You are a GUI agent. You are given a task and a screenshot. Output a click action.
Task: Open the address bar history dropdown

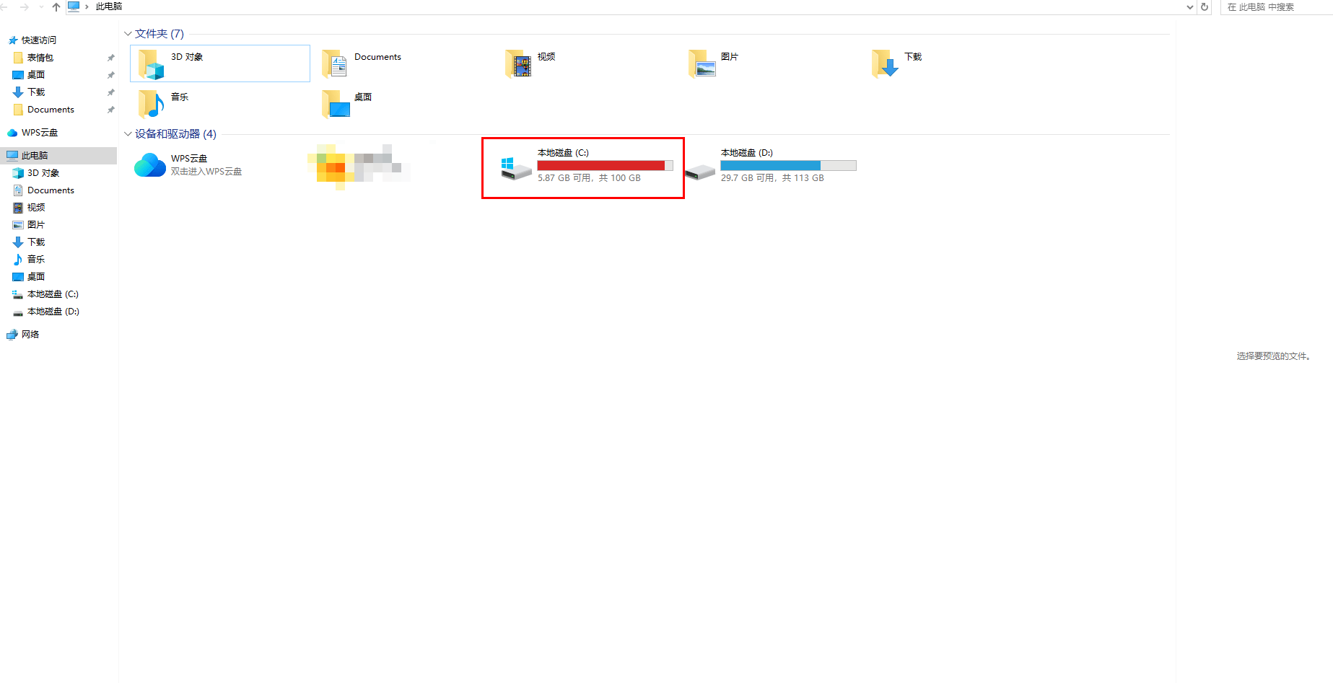click(1190, 7)
